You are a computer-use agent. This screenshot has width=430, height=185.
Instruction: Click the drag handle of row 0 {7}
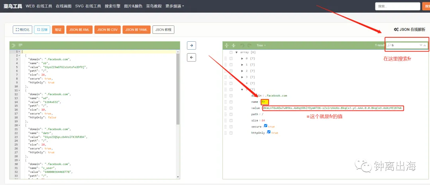(226, 58)
